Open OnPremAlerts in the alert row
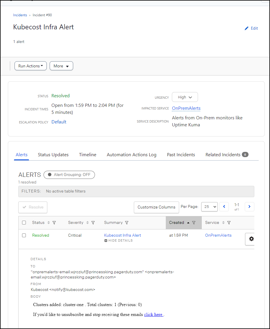Viewport: 270px width, 329px height. coord(218,235)
